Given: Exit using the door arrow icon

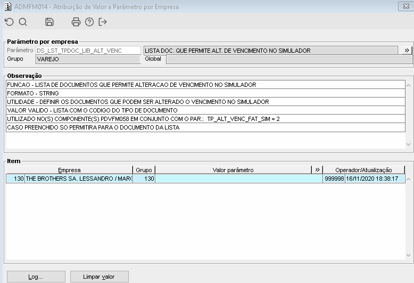Looking at the screenshot, I should point(103,22).
